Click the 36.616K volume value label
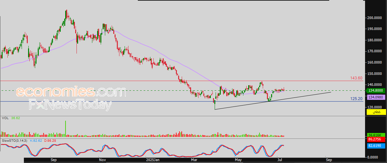387x163 pixels. [376, 135]
